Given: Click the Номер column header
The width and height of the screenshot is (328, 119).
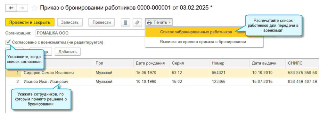Looking at the screenshot, I should [229, 63].
